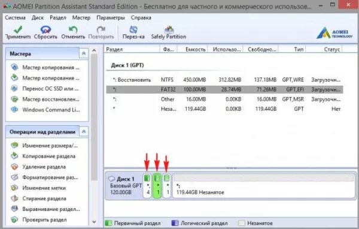
Task: Choose Форматирование раз... operation
Action: [45, 177]
